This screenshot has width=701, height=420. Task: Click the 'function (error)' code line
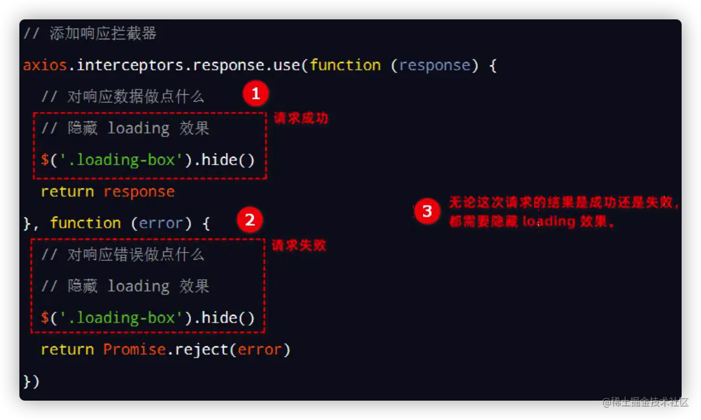tap(116, 223)
